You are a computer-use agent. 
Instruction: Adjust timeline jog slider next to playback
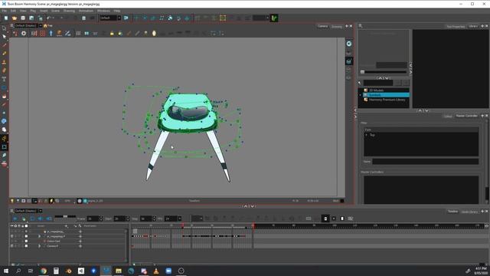click(x=65, y=216)
